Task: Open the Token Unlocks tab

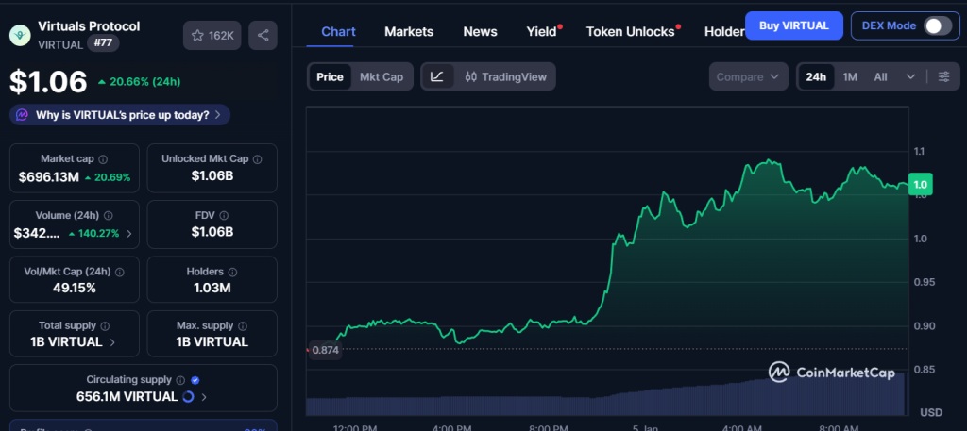Action: pyautogui.click(x=630, y=31)
